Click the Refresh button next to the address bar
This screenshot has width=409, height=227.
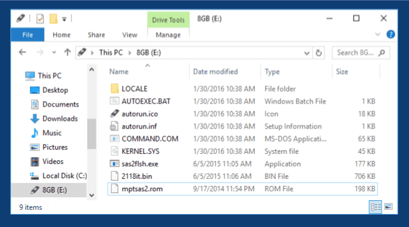click(319, 53)
